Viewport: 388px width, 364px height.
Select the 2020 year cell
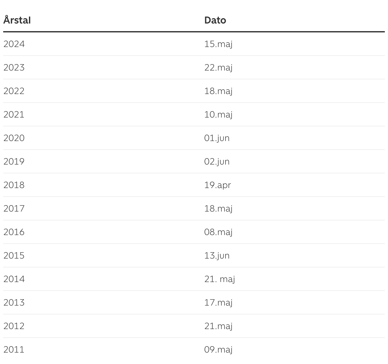(14, 138)
